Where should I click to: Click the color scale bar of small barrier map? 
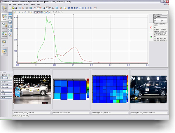tap(88, 88)
